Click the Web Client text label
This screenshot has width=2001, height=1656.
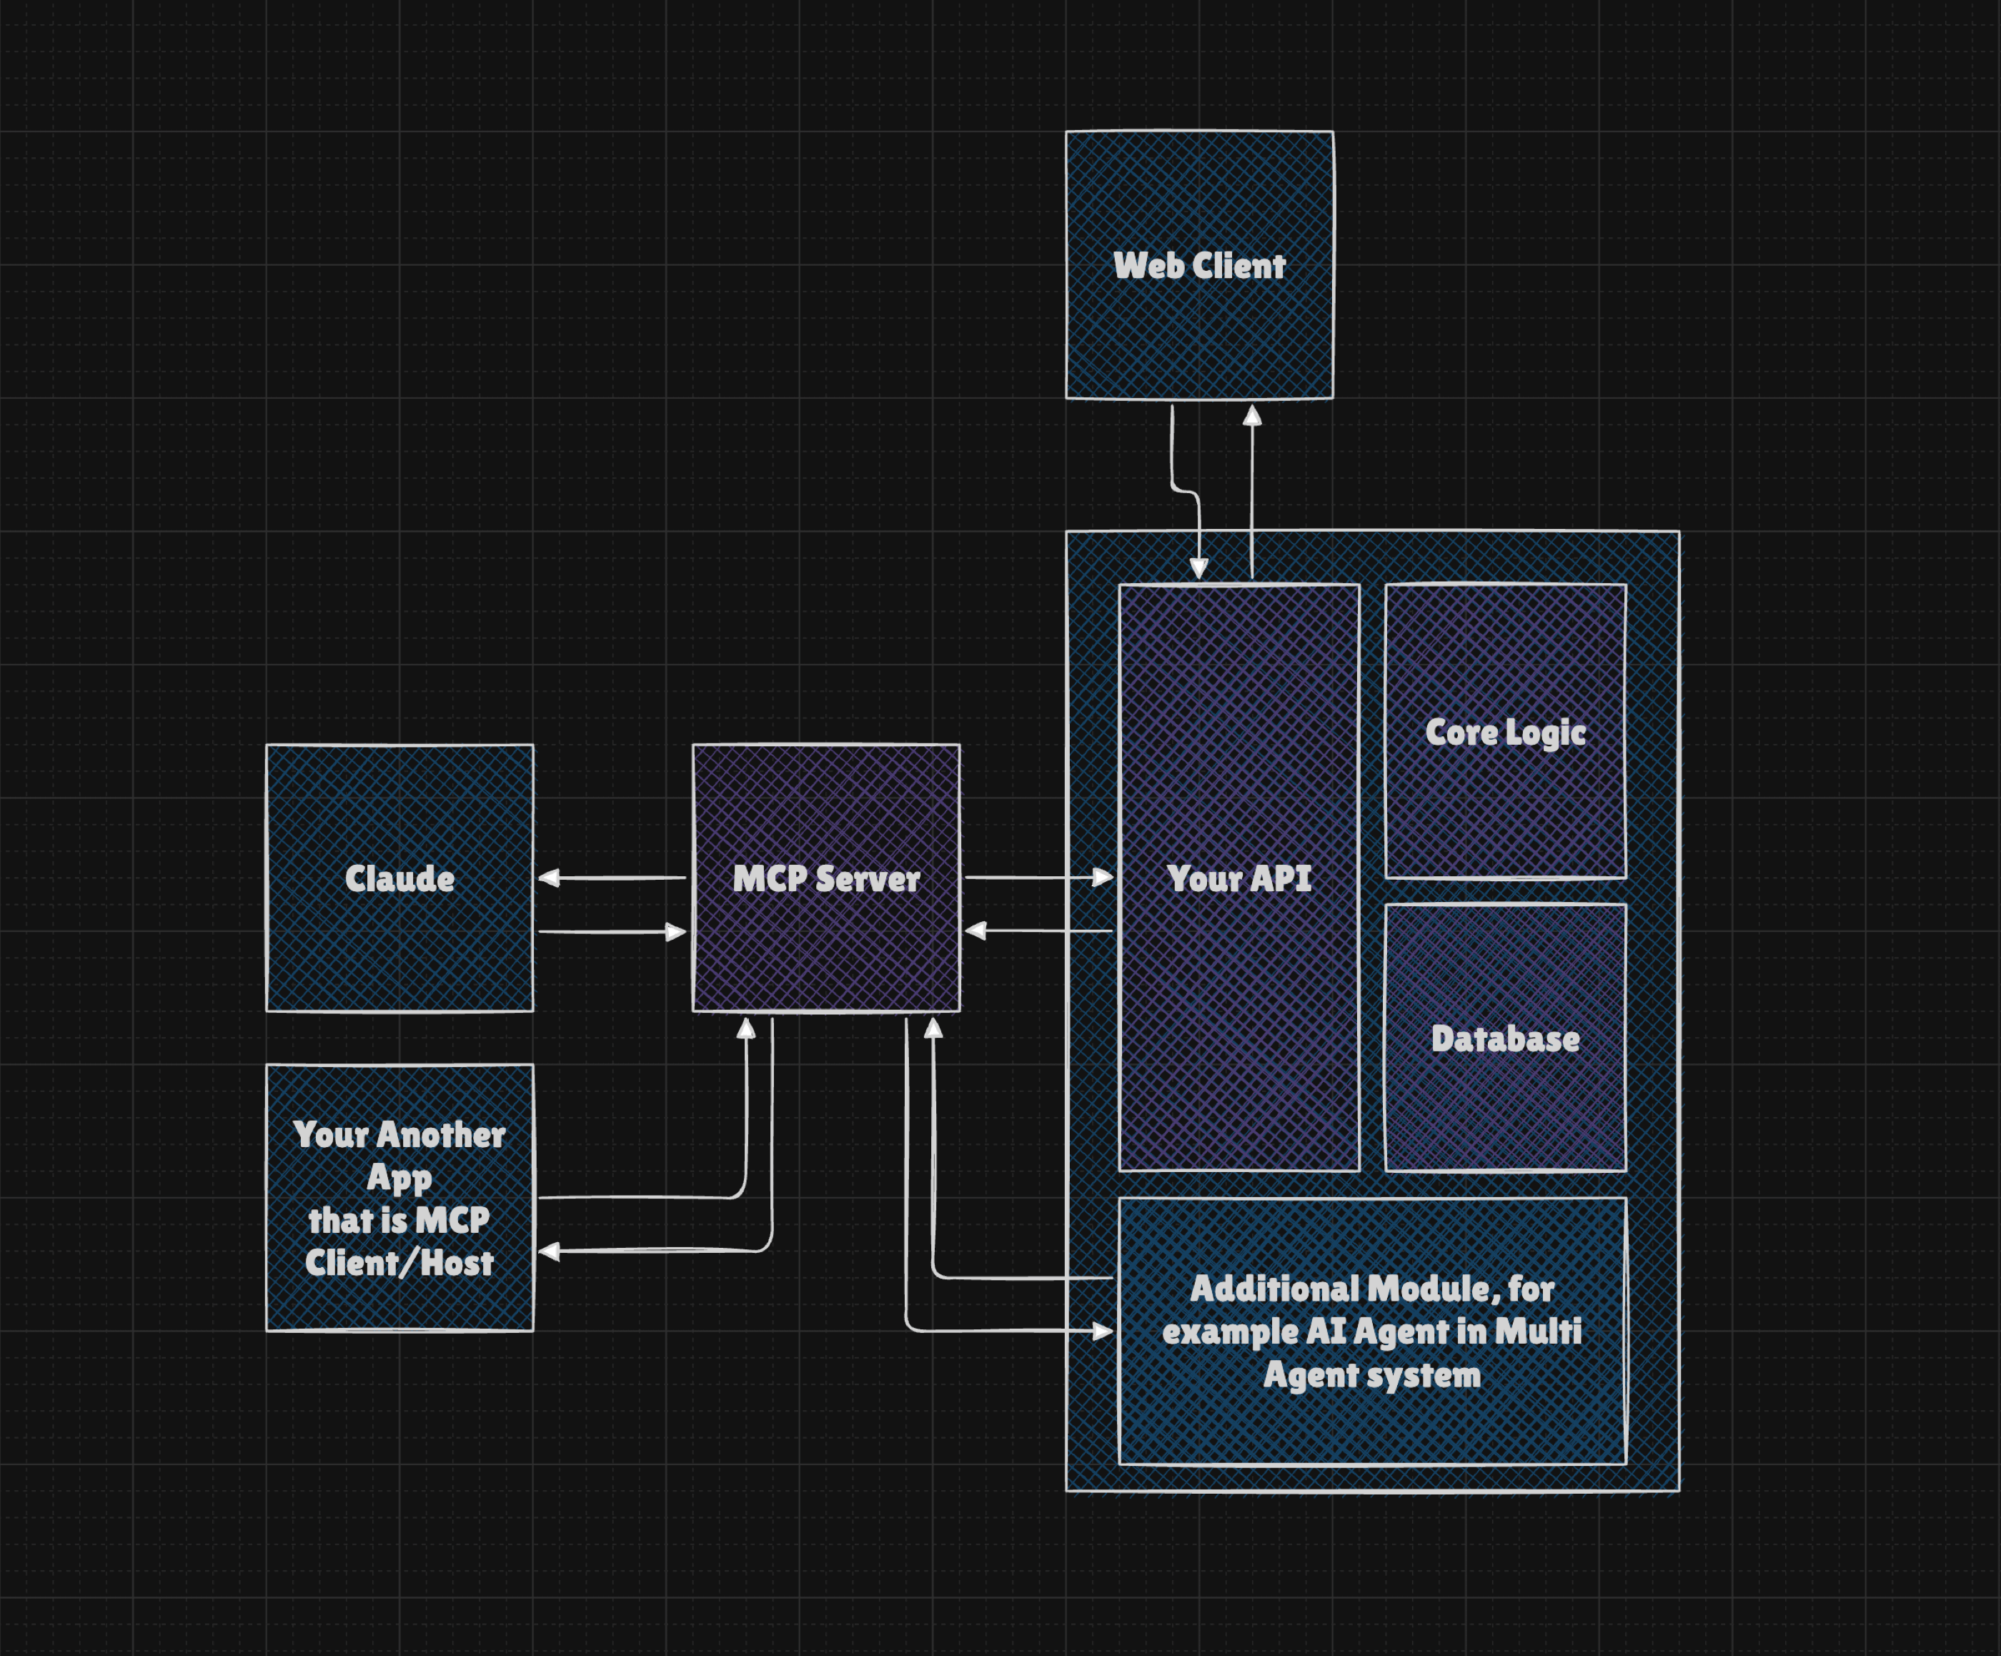[1198, 266]
